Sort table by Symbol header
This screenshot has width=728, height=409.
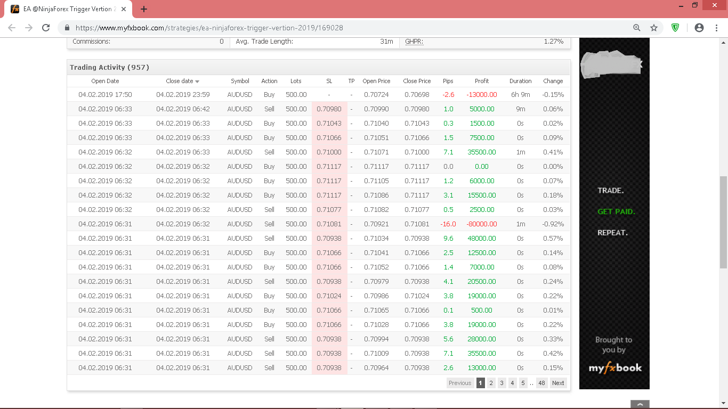(x=240, y=81)
